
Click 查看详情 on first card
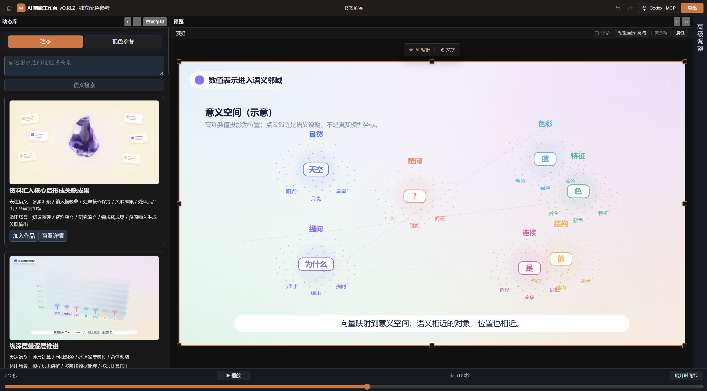[x=53, y=236]
